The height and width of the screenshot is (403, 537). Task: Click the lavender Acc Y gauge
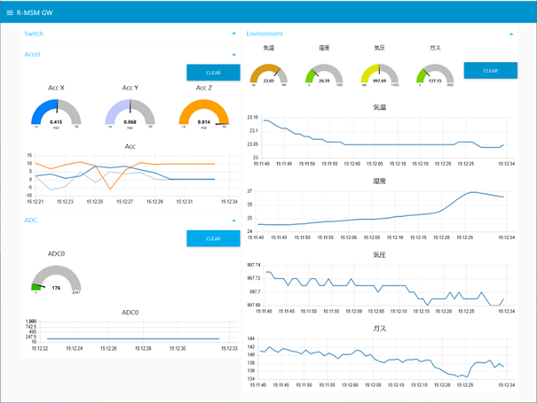pos(130,112)
